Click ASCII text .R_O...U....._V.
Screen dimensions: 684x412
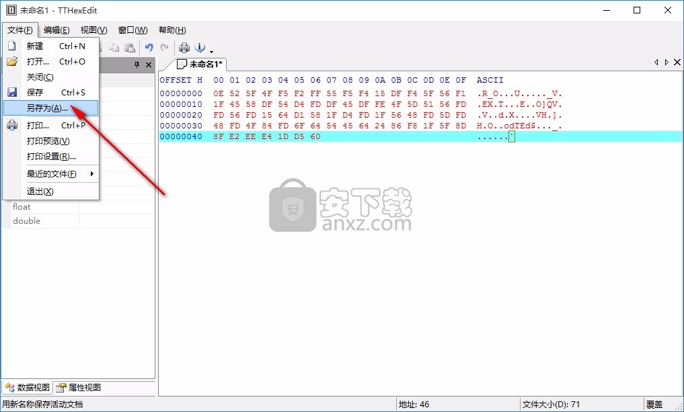[519, 93]
